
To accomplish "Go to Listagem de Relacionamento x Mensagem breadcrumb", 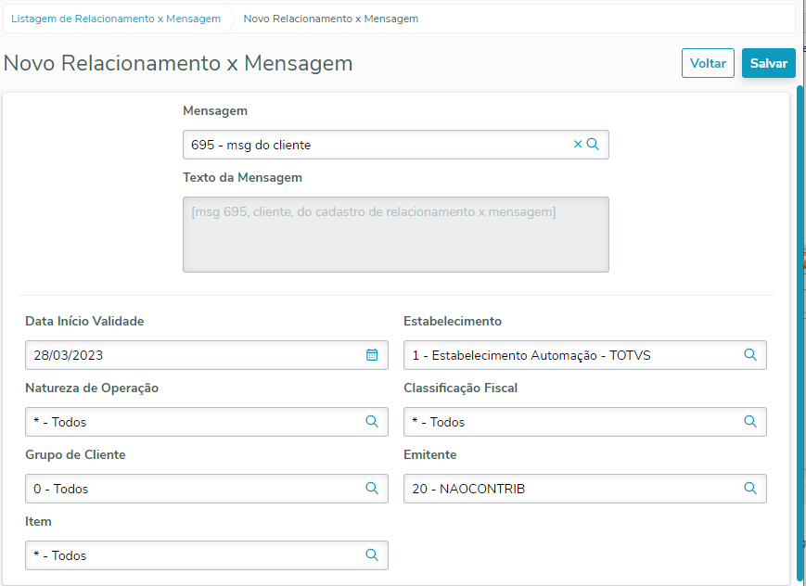I will point(116,19).
